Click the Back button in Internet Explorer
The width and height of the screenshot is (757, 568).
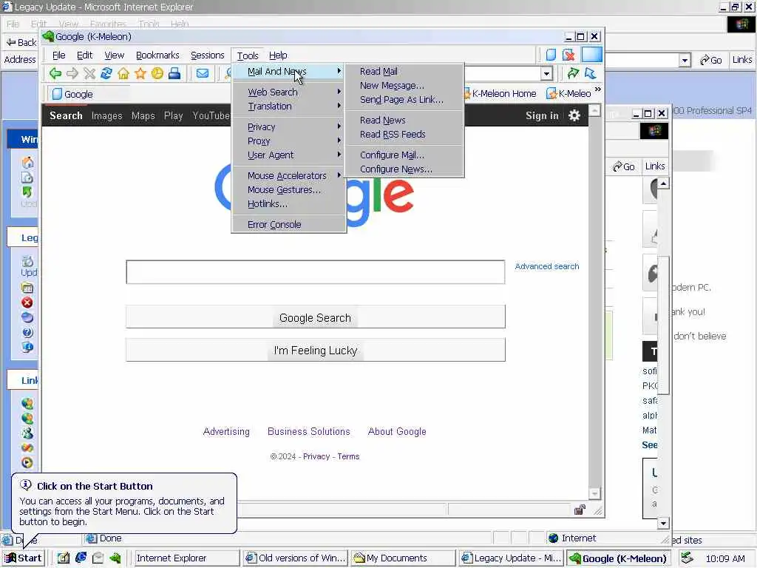click(x=21, y=42)
